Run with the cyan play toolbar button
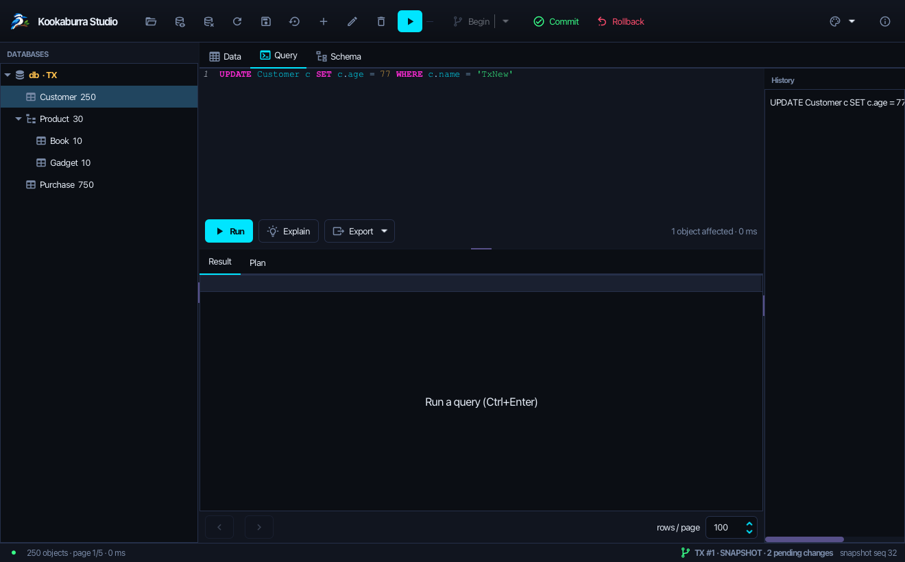905x562 pixels. tap(410, 21)
